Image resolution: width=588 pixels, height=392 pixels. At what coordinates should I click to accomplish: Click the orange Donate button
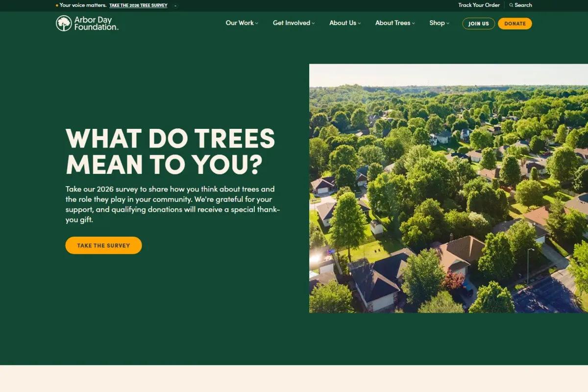coord(515,24)
